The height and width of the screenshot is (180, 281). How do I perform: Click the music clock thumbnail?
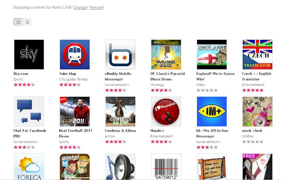tap(258, 112)
